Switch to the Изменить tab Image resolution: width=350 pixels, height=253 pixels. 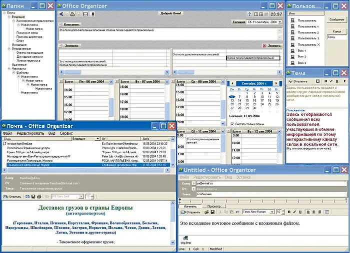pyautogui.click(x=190, y=207)
